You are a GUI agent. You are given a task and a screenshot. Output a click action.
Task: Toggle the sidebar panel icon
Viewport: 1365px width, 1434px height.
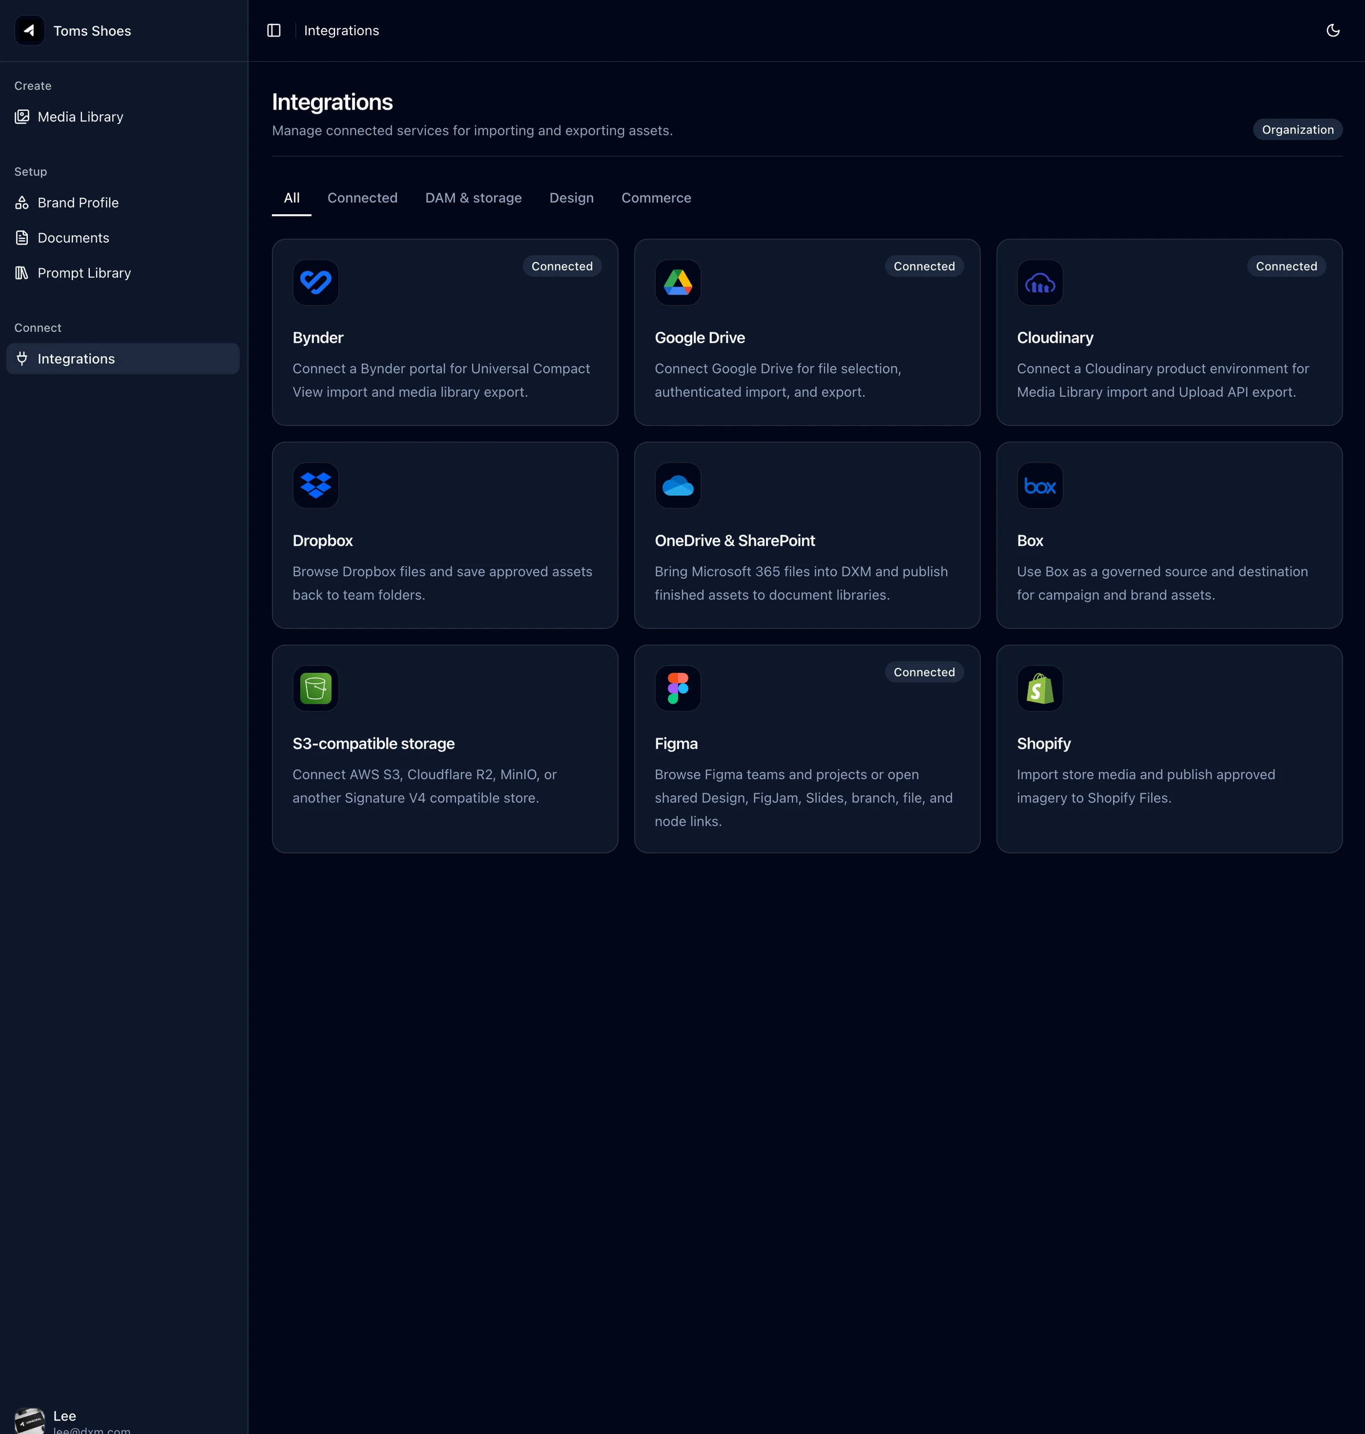click(274, 31)
